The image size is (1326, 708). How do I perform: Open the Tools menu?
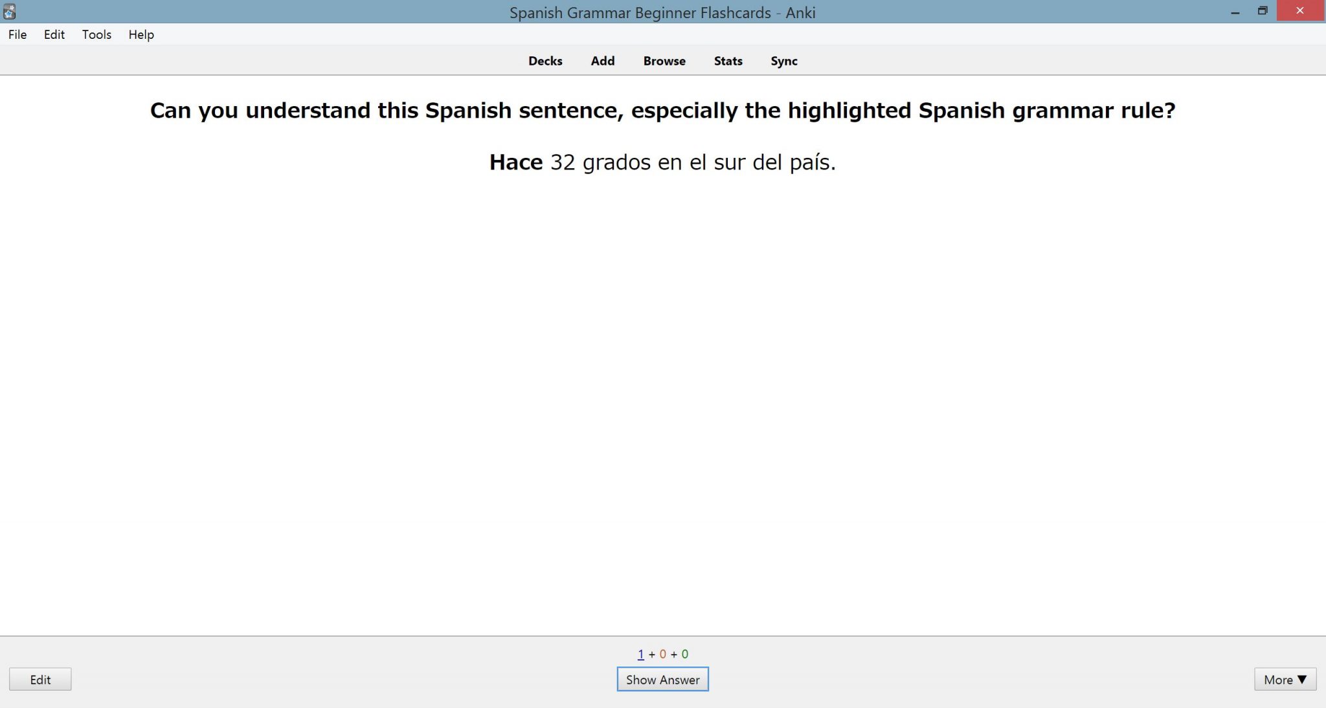click(x=96, y=34)
